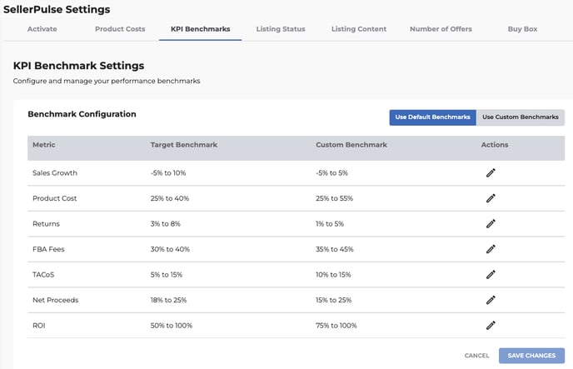This screenshot has width=573, height=369.
Task: Select the Net Proceeds metric label
Action: click(x=56, y=300)
